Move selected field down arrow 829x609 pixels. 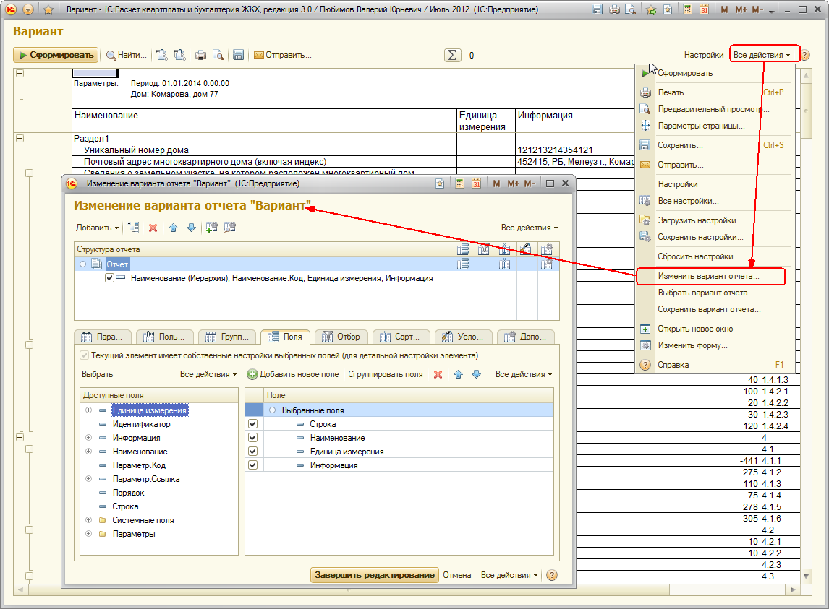click(x=477, y=374)
